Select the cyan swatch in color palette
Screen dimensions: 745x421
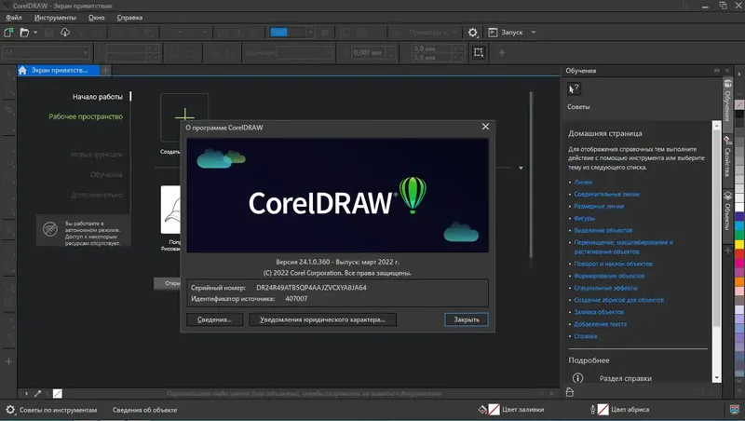pyautogui.click(x=739, y=225)
